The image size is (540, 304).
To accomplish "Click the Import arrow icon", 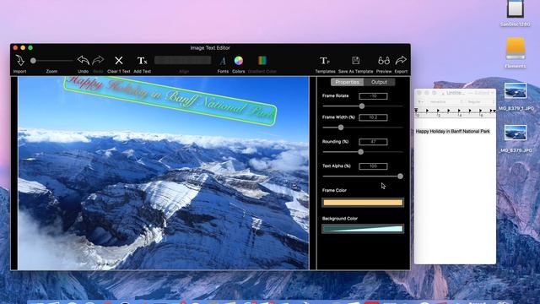I will 19,61.
